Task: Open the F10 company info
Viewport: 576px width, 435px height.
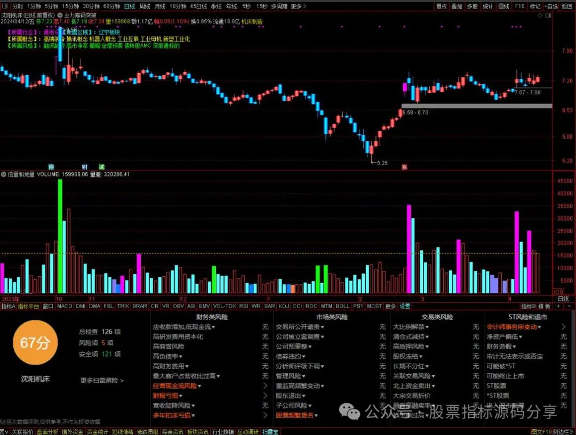Action: [x=519, y=6]
